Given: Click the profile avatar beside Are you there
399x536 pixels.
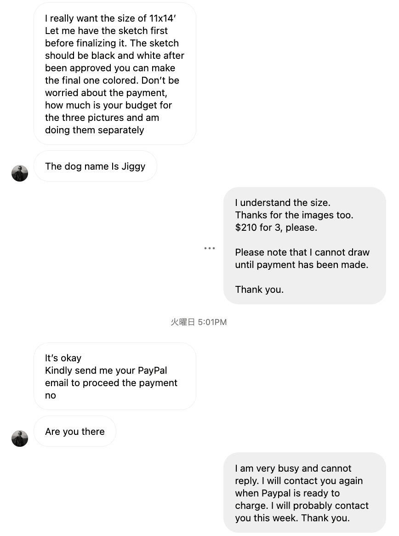Looking at the screenshot, I should click(x=19, y=439).
